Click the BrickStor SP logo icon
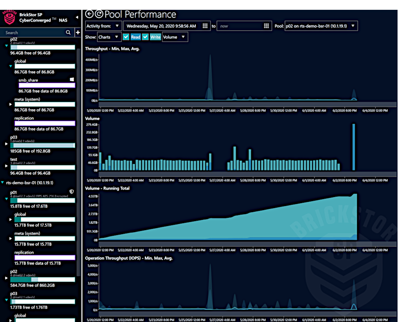Image resolution: width=409 pixels, height=322 pixels. tap(9, 17)
